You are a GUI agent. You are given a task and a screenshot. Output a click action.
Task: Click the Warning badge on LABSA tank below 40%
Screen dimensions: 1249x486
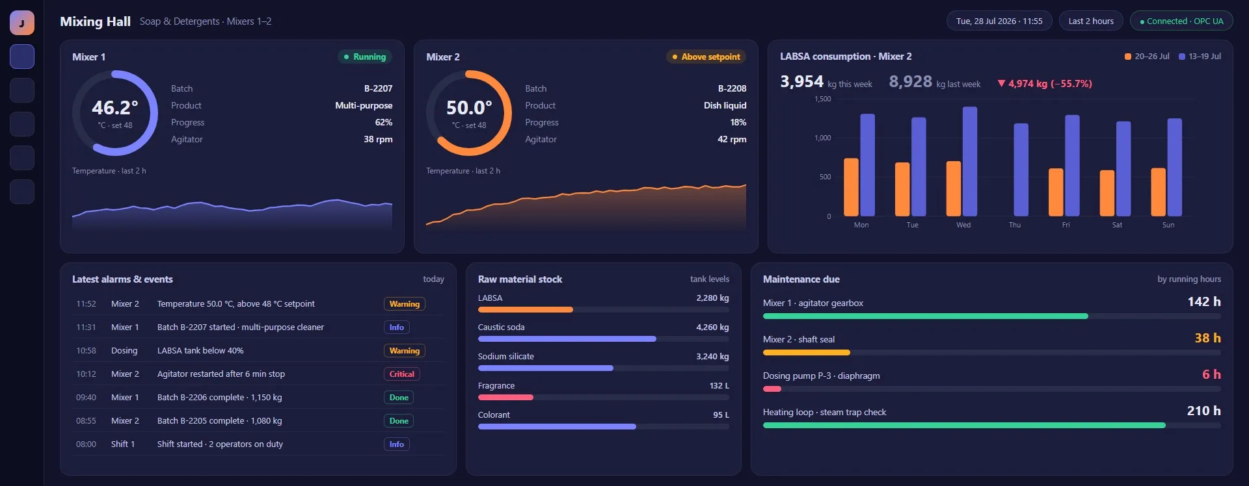click(405, 351)
